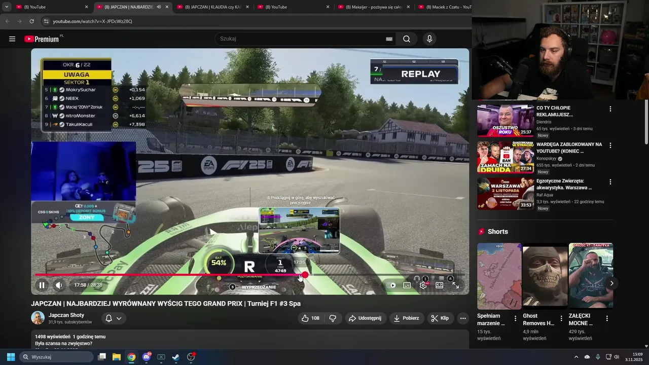The image size is (649, 365).
Task: Open Chrome tab search dropdown arrow
Action: point(6,7)
